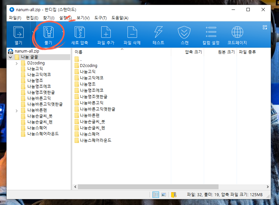This screenshot has width=279, height=205.
Task: Open the 도구(T) menu
Action: (100, 18)
